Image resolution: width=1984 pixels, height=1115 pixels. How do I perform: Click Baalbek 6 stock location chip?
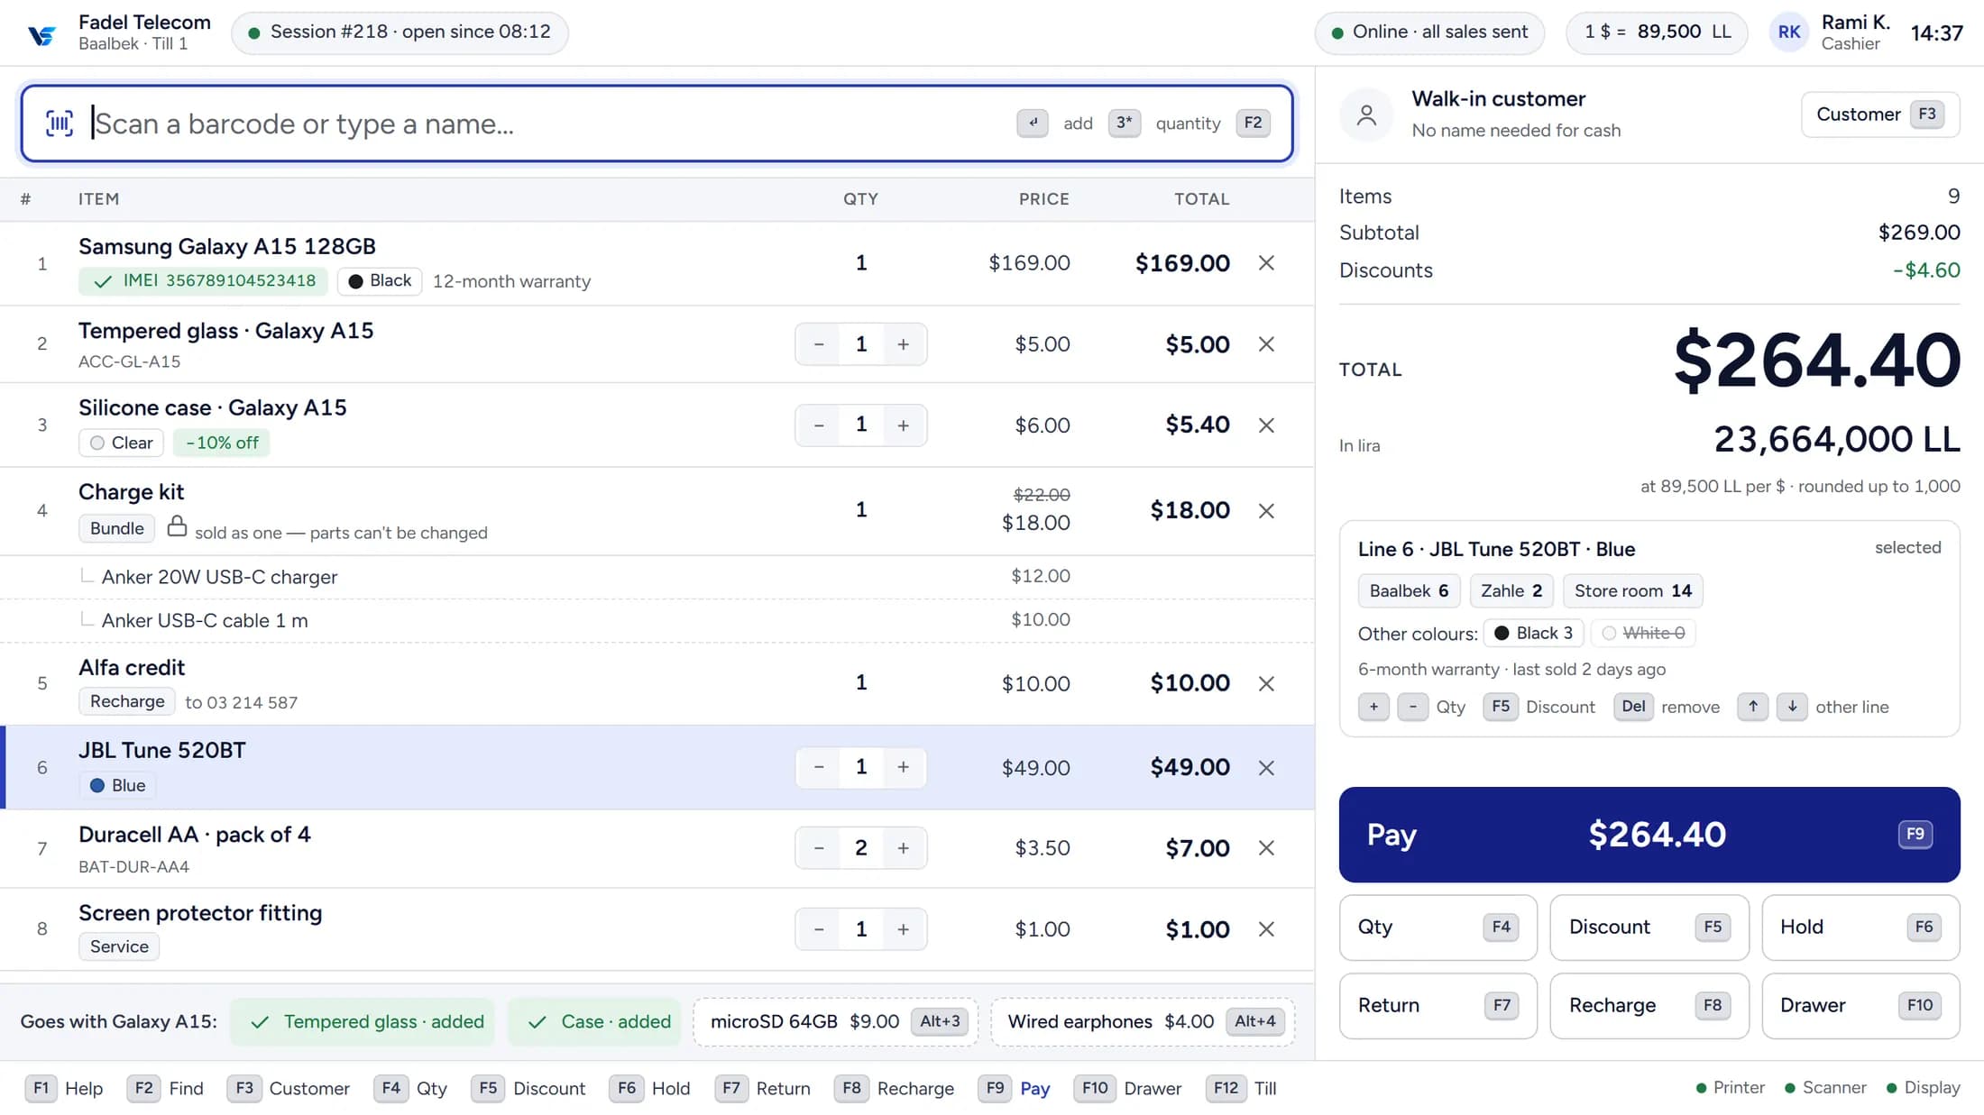point(1409,591)
